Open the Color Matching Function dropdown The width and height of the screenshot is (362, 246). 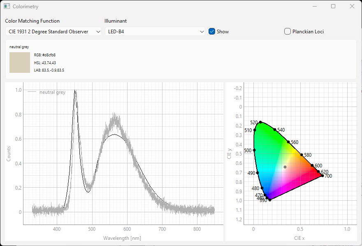click(x=53, y=32)
